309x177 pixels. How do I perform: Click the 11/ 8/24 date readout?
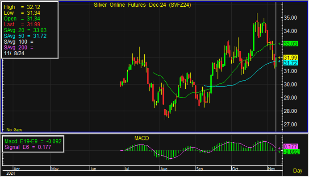(14, 54)
